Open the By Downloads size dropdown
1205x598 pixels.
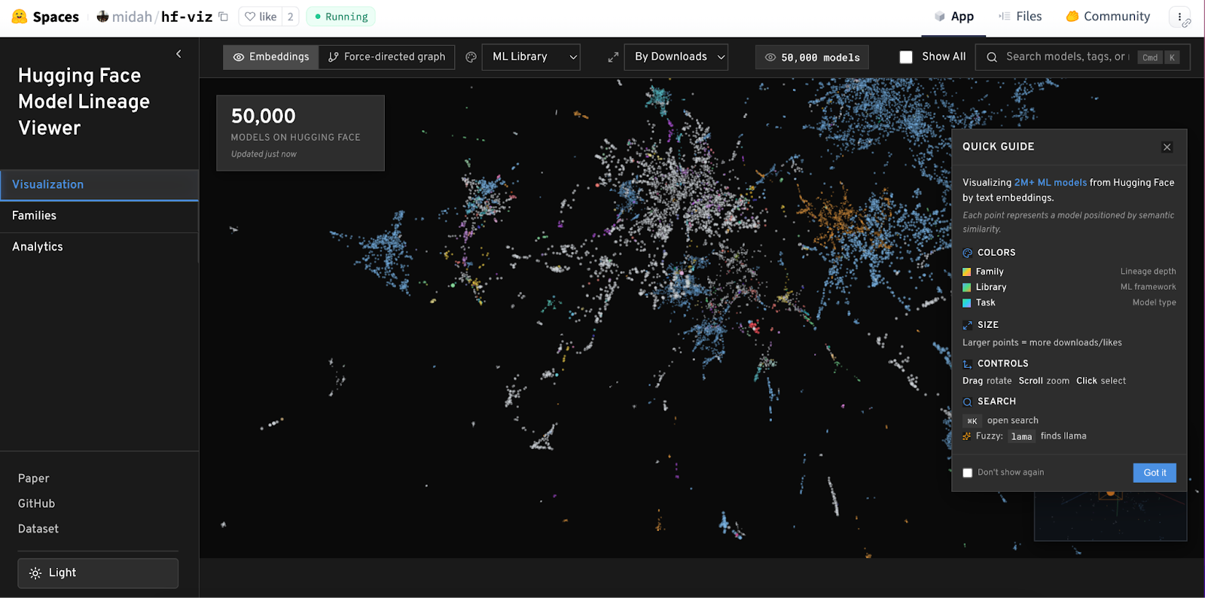[x=676, y=57]
